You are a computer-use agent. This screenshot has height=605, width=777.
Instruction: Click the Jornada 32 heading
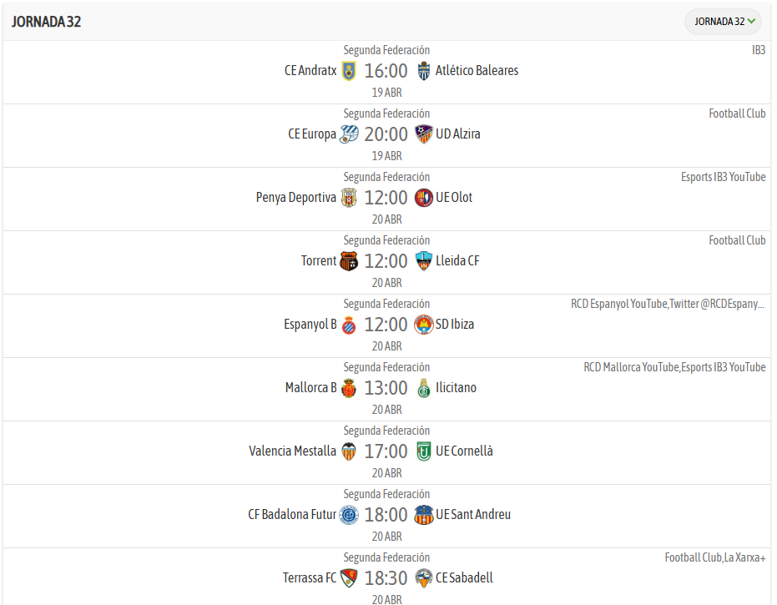pos(46,22)
